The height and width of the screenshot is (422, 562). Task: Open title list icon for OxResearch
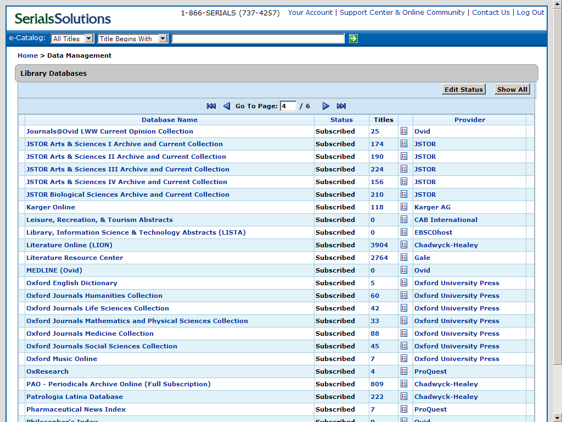coord(404,371)
